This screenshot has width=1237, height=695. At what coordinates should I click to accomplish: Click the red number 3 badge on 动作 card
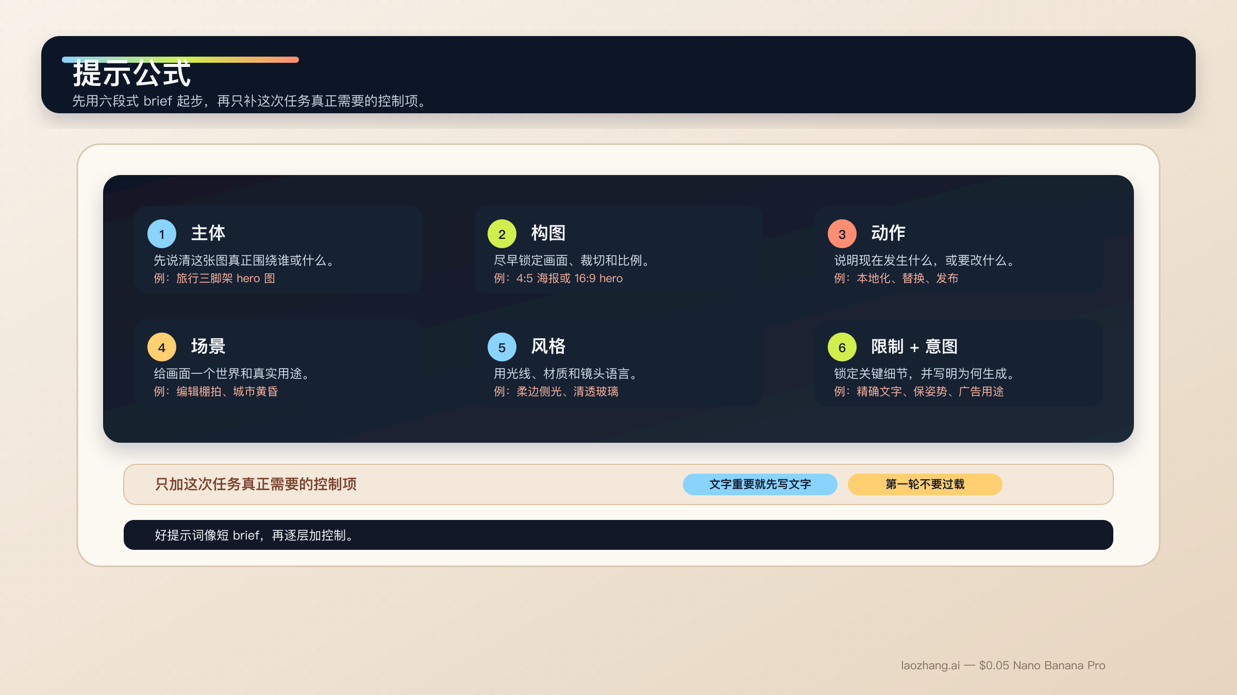tap(842, 233)
